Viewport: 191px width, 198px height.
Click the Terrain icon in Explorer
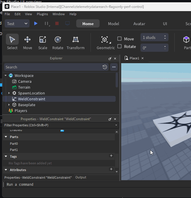tap(14, 87)
